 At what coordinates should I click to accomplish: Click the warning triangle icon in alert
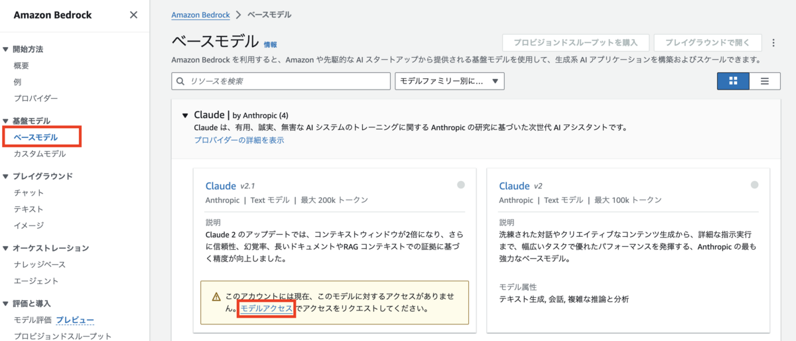(x=216, y=297)
